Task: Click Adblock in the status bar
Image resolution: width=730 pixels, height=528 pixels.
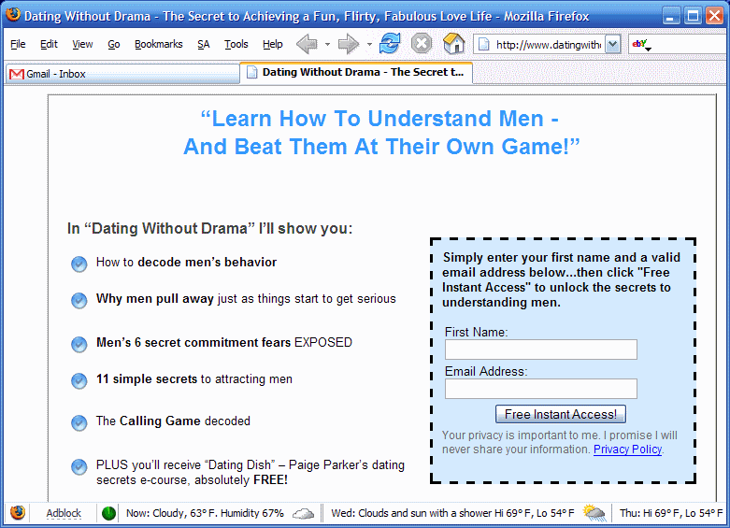Action: point(64,513)
